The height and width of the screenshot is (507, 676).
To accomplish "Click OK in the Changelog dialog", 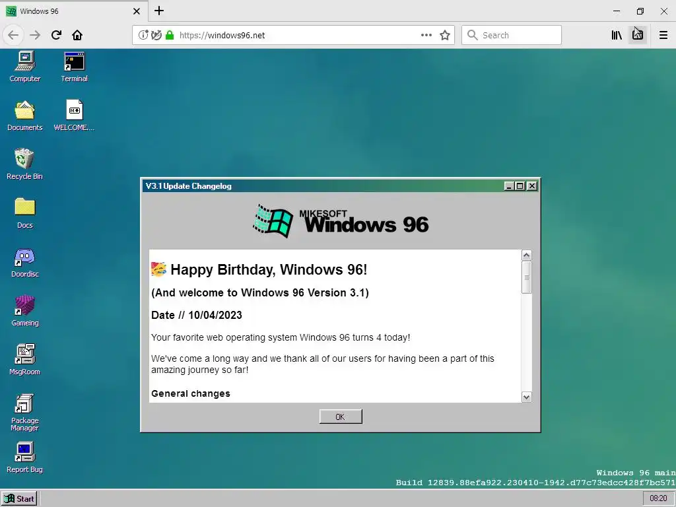I will (x=341, y=417).
